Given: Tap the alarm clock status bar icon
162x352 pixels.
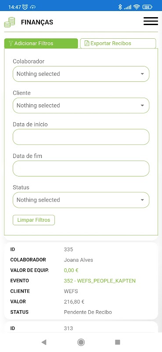Looking at the screenshot, I should point(25,7).
